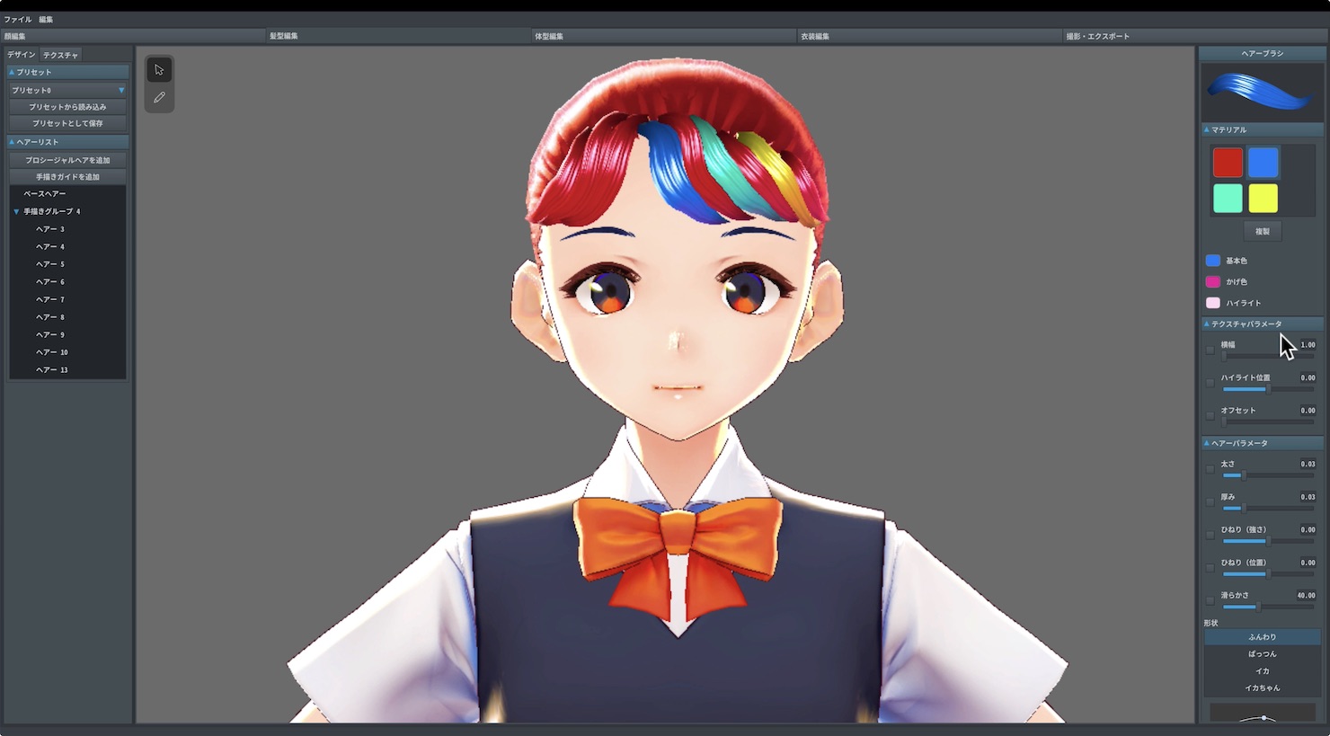Click the 滑らかさ value field 40.00
Viewport: 1330px width, 736px height.
coord(1306,595)
